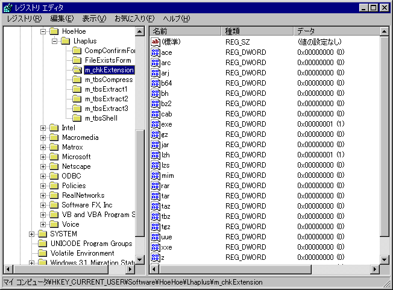The height and width of the screenshot is (290, 393).
Task: Click the SYSTEM folder icon
Action: 42,234
